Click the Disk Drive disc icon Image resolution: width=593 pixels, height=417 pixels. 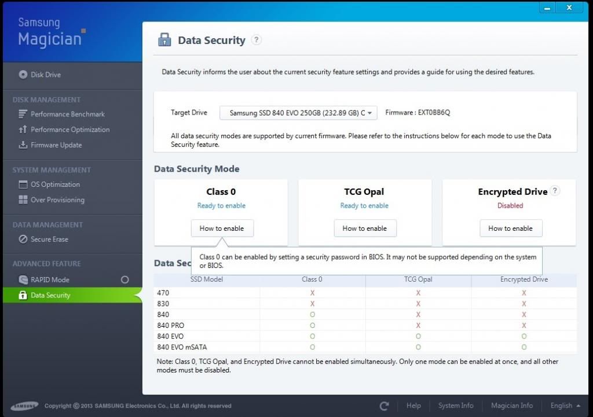(x=23, y=75)
